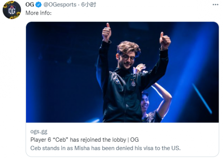Image resolution: width=223 pixels, height=160 pixels.
Task: Click the diagonal blue light beam in photo
Action: pos(202,98)
